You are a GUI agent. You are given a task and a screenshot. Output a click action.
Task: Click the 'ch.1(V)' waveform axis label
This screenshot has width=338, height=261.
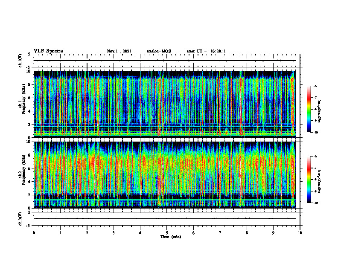(20, 61)
